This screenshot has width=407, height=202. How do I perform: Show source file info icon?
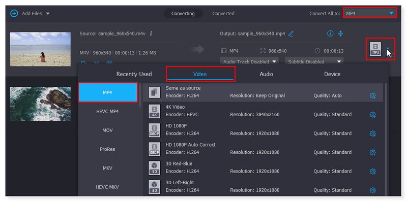pyautogui.click(x=151, y=33)
